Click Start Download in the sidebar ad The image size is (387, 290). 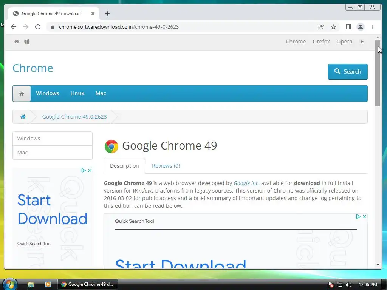click(x=52, y=209)
